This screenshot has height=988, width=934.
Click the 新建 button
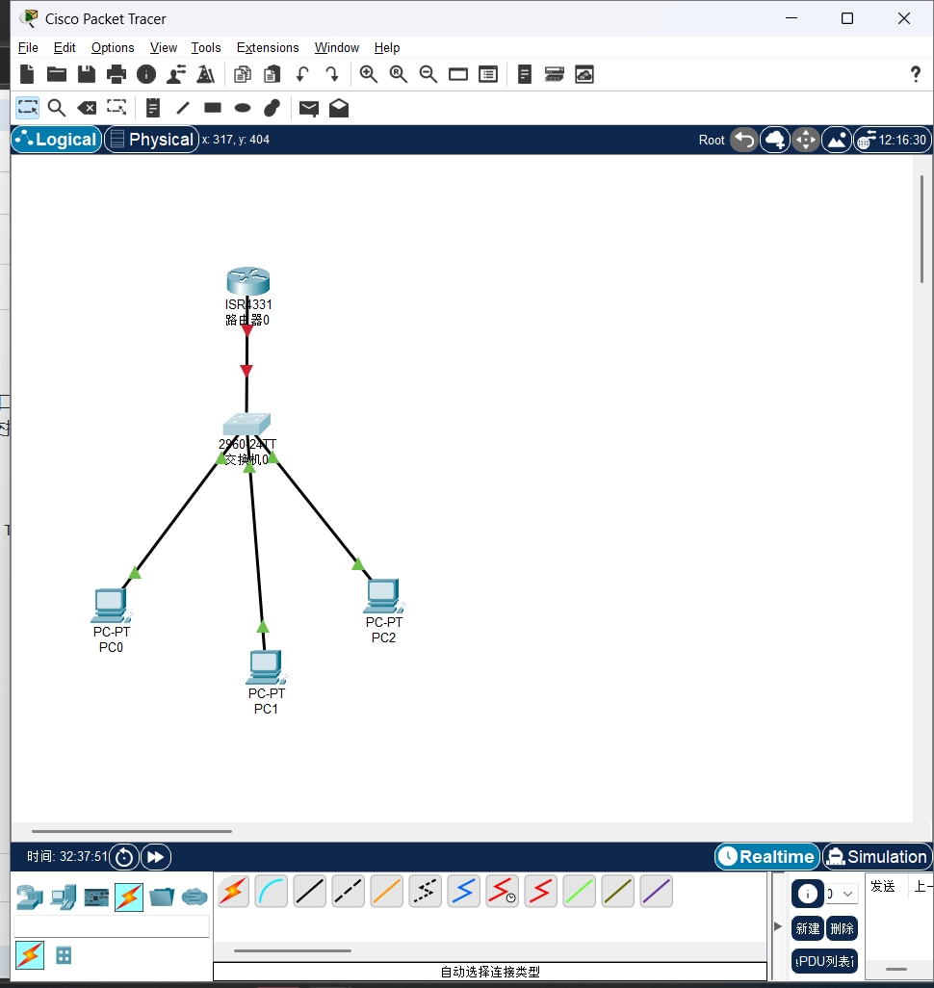tap(807, 928)
